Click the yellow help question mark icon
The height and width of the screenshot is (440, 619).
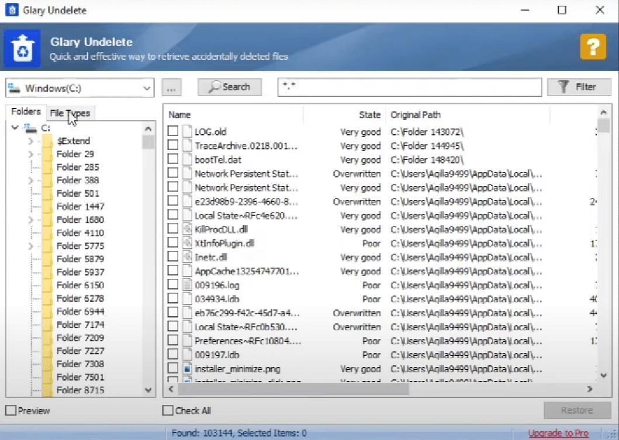[x=593, y=47]
